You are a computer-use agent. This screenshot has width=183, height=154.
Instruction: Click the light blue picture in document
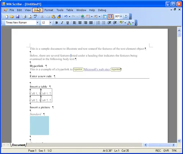40,125
